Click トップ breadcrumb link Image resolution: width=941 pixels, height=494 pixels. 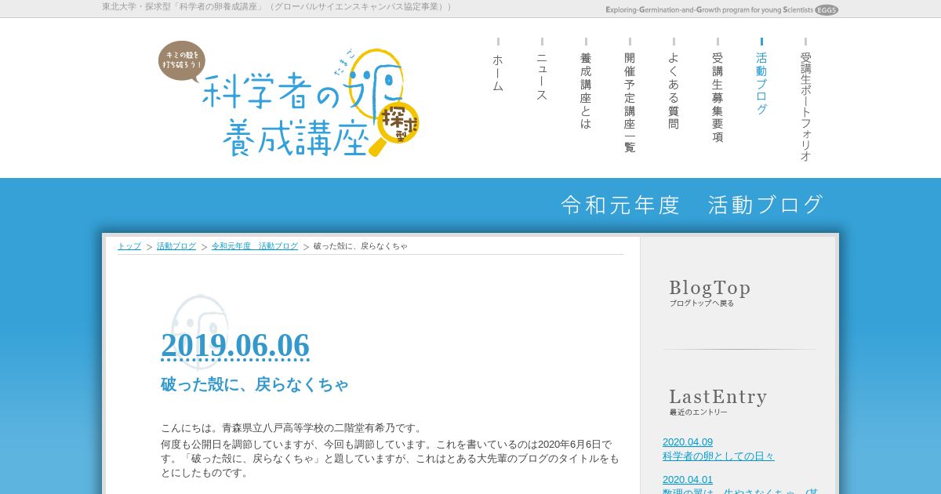(129, 246)
